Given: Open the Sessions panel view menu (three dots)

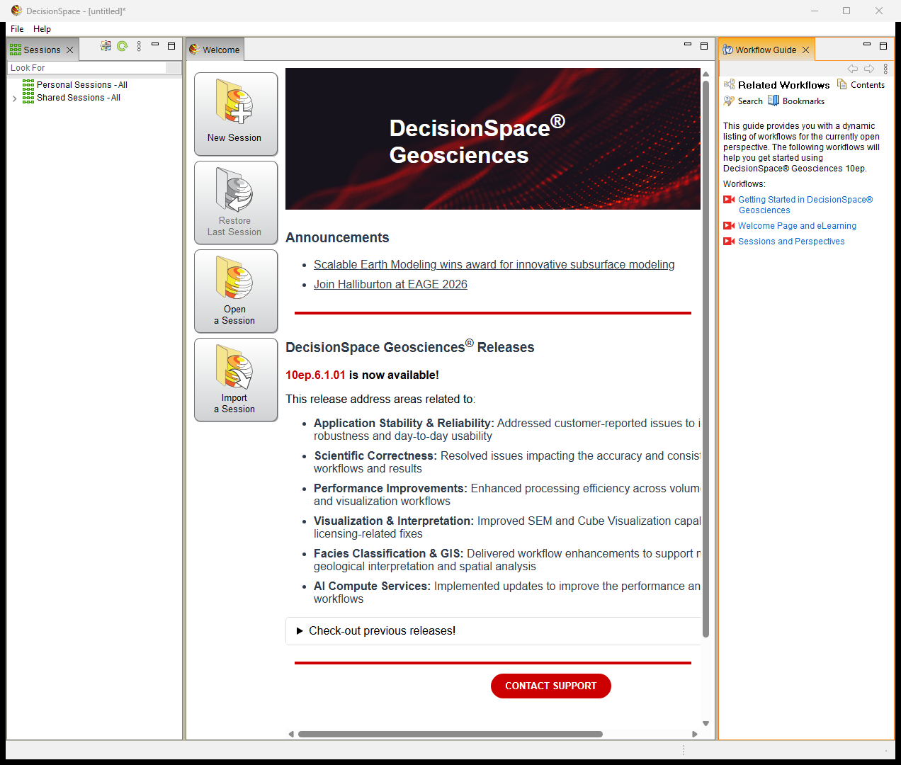Looking at the screenshot, I should click(x=139, y=46).
